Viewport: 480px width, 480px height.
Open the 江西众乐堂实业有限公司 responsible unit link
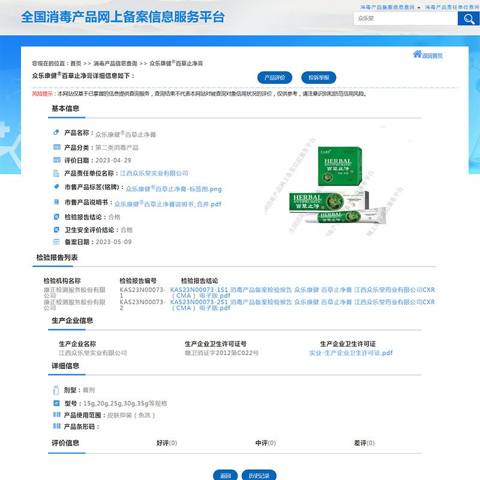coord(154,173)
